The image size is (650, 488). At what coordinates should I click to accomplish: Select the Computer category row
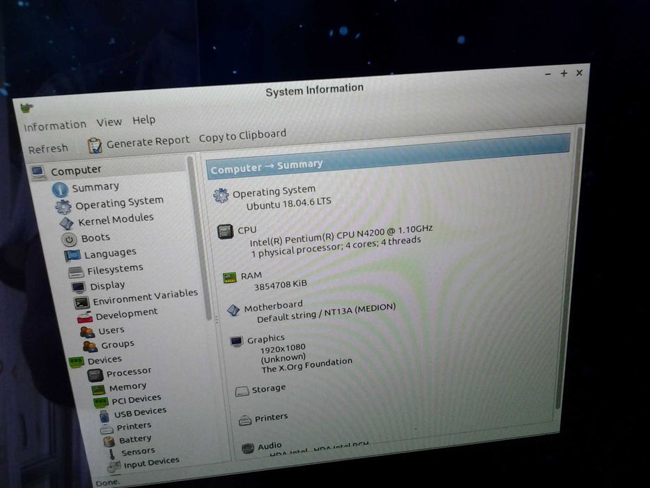point(76,170)
